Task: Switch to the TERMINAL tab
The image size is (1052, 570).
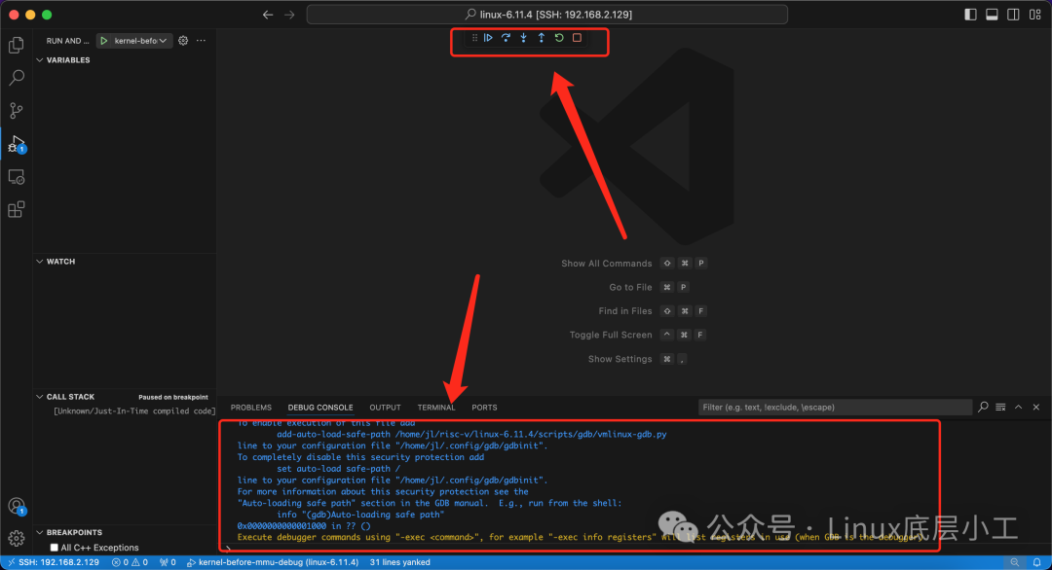Action: [436, 408]
